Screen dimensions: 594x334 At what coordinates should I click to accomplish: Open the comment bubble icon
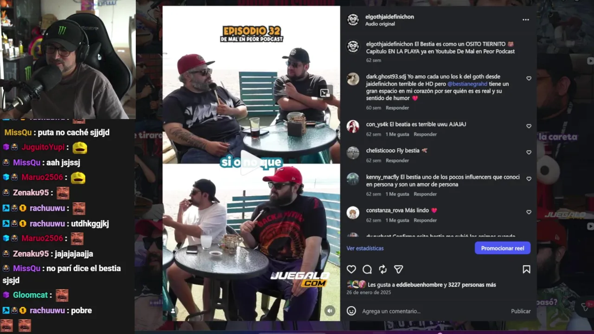367,270
